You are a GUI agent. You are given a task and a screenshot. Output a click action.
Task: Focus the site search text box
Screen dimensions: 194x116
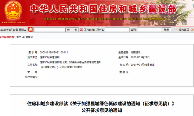point(50,30)
